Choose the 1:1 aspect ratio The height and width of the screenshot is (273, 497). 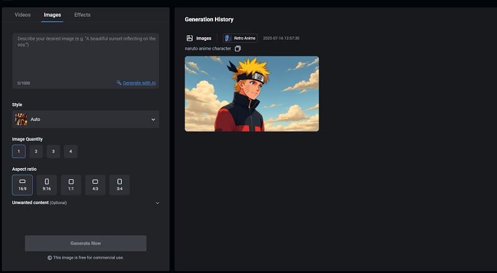click(x=71, y=185)
